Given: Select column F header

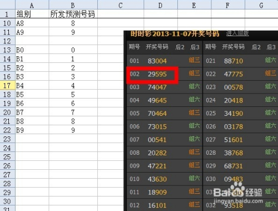Looking at the screenshot, I should click(228, 5).
